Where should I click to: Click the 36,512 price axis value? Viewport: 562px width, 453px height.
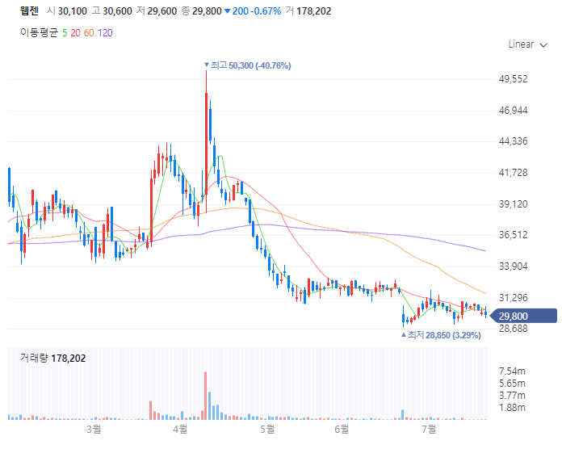pos(514,235)
